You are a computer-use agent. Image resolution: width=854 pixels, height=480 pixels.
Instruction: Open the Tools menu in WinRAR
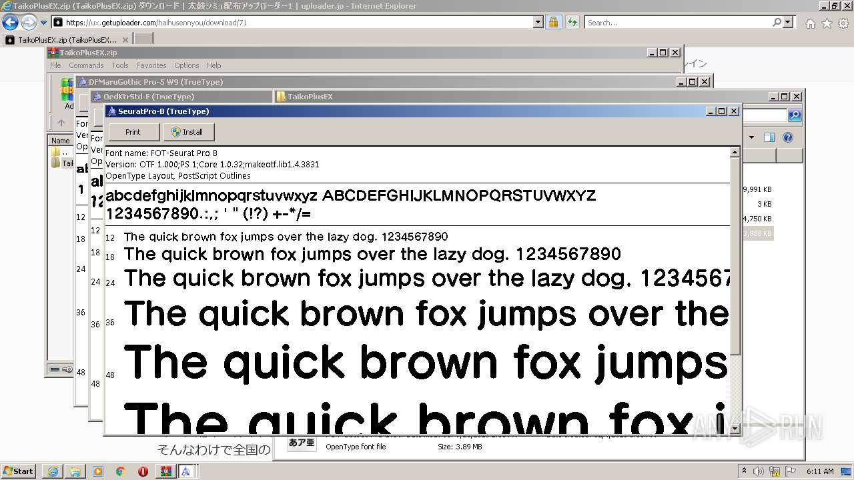120,65
